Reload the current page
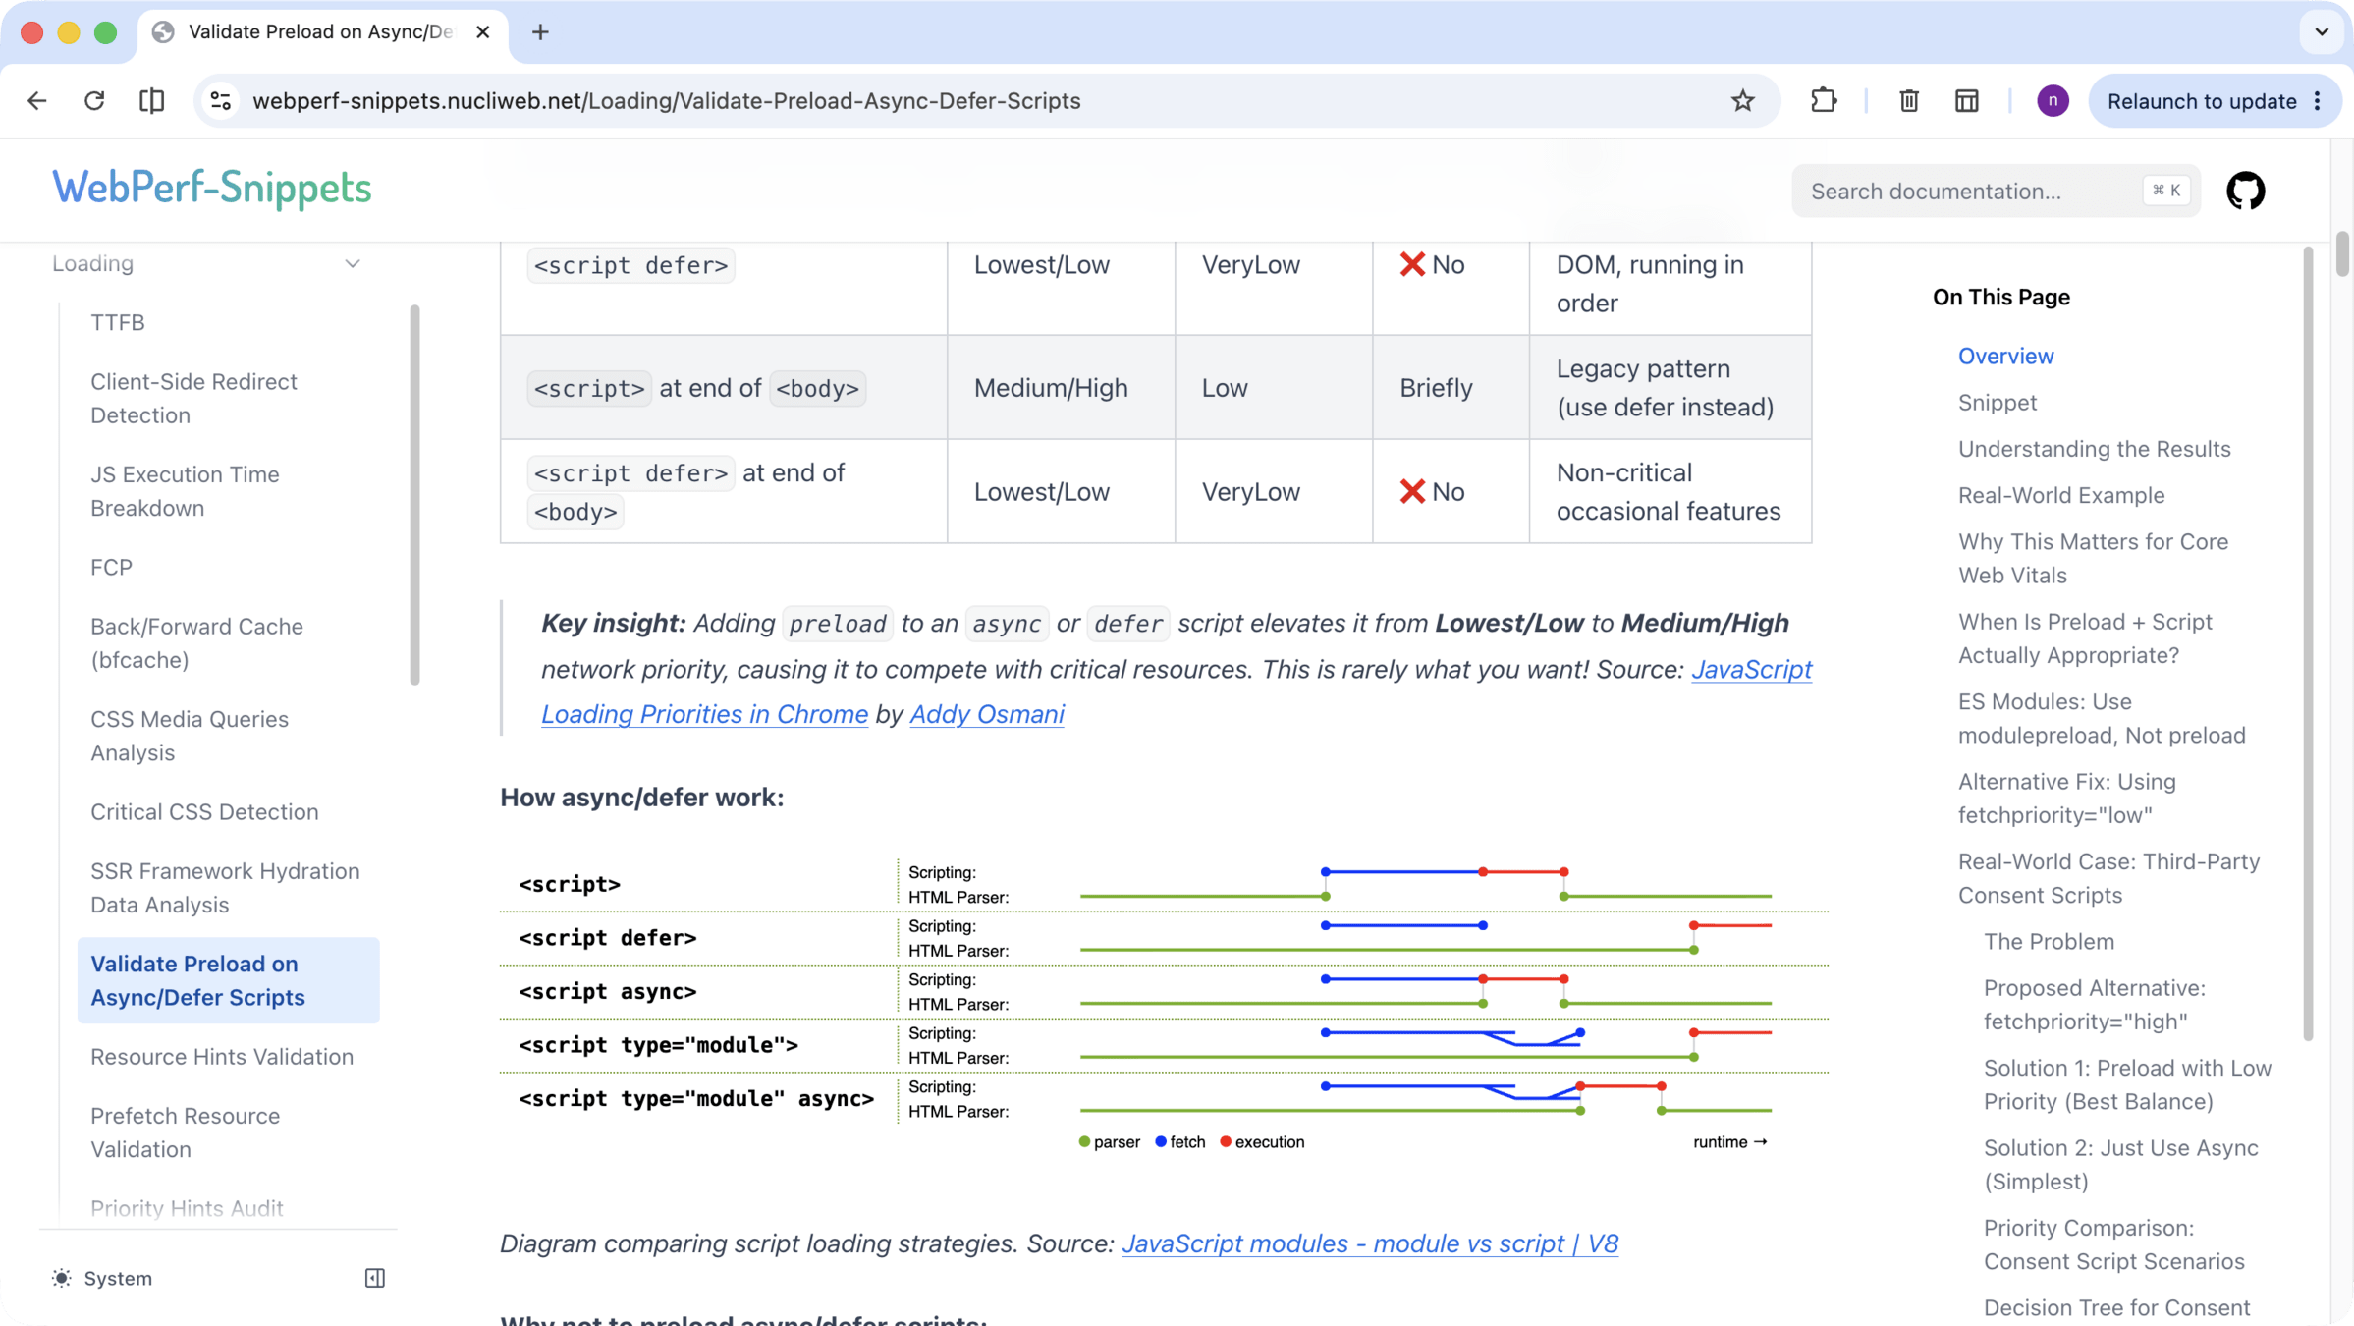The height and width of the screenshot is (1326, 2354). [x=94, y=100]
